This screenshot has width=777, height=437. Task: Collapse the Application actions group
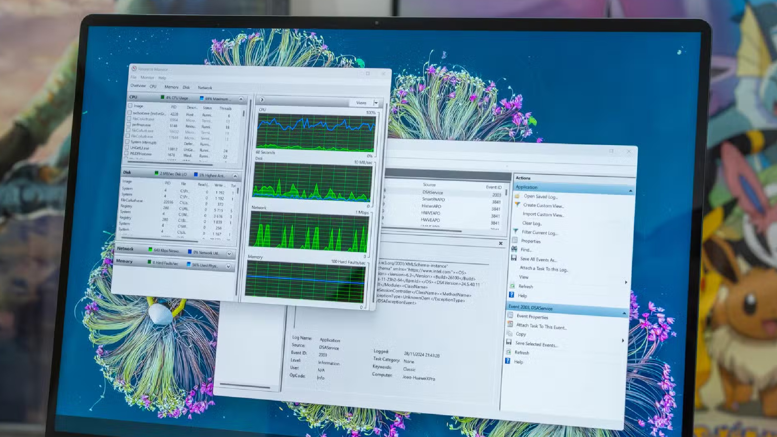pos(630,191)
